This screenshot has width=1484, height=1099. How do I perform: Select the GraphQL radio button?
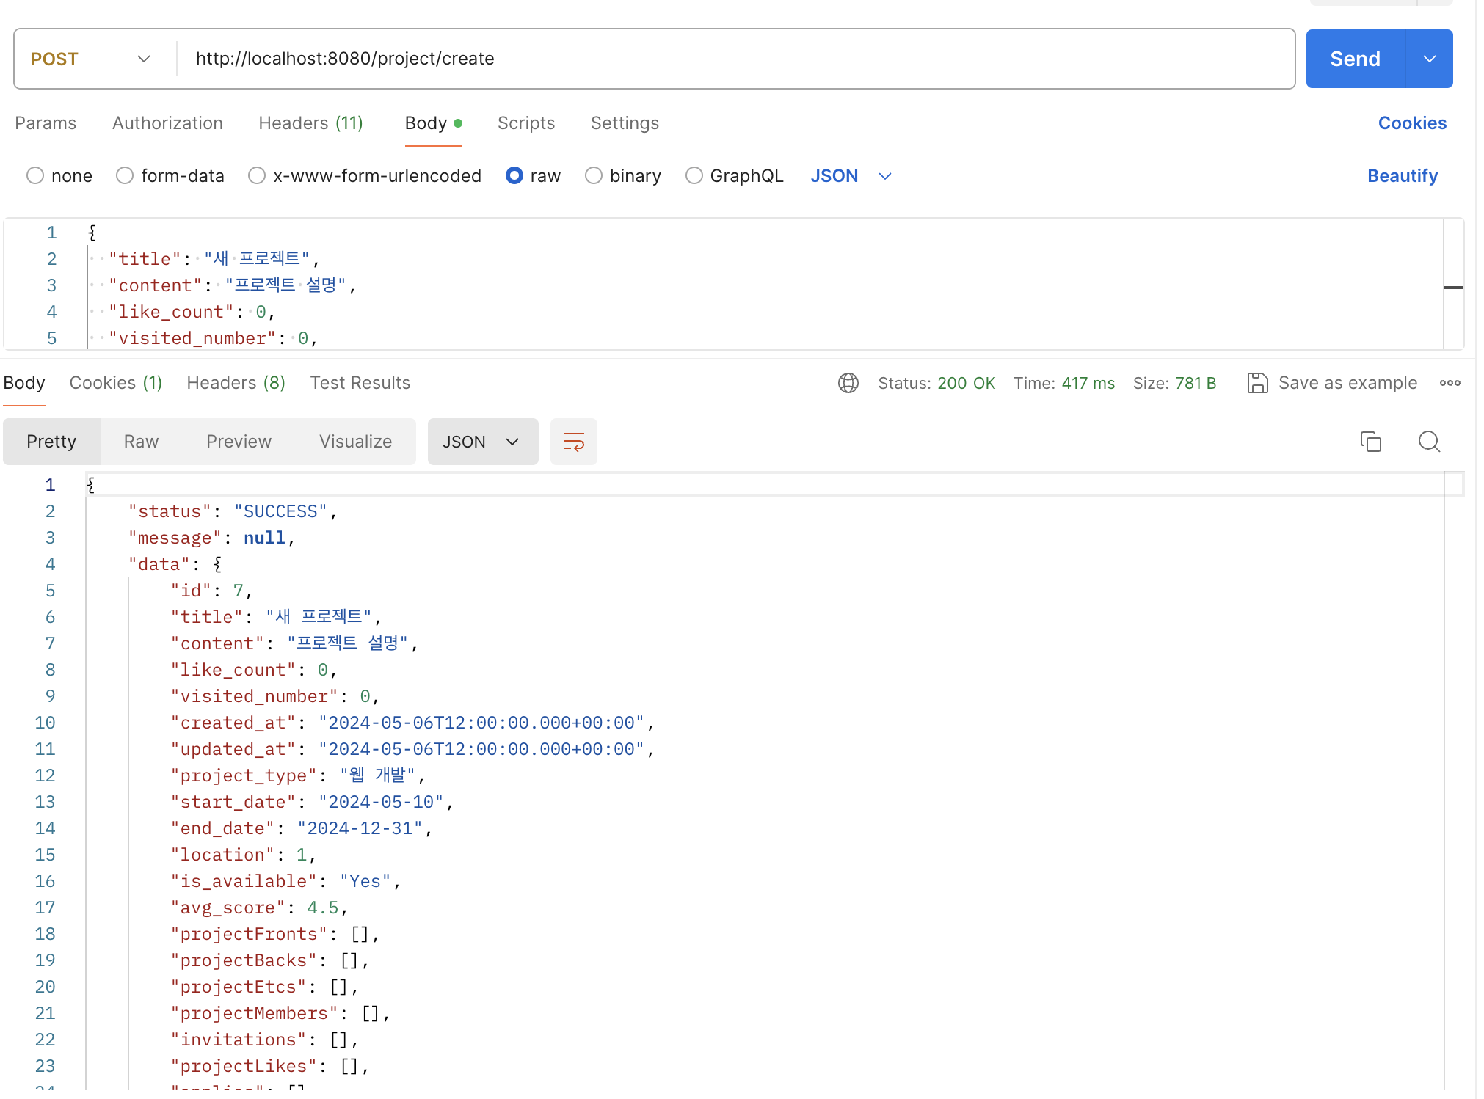(694, 176)
